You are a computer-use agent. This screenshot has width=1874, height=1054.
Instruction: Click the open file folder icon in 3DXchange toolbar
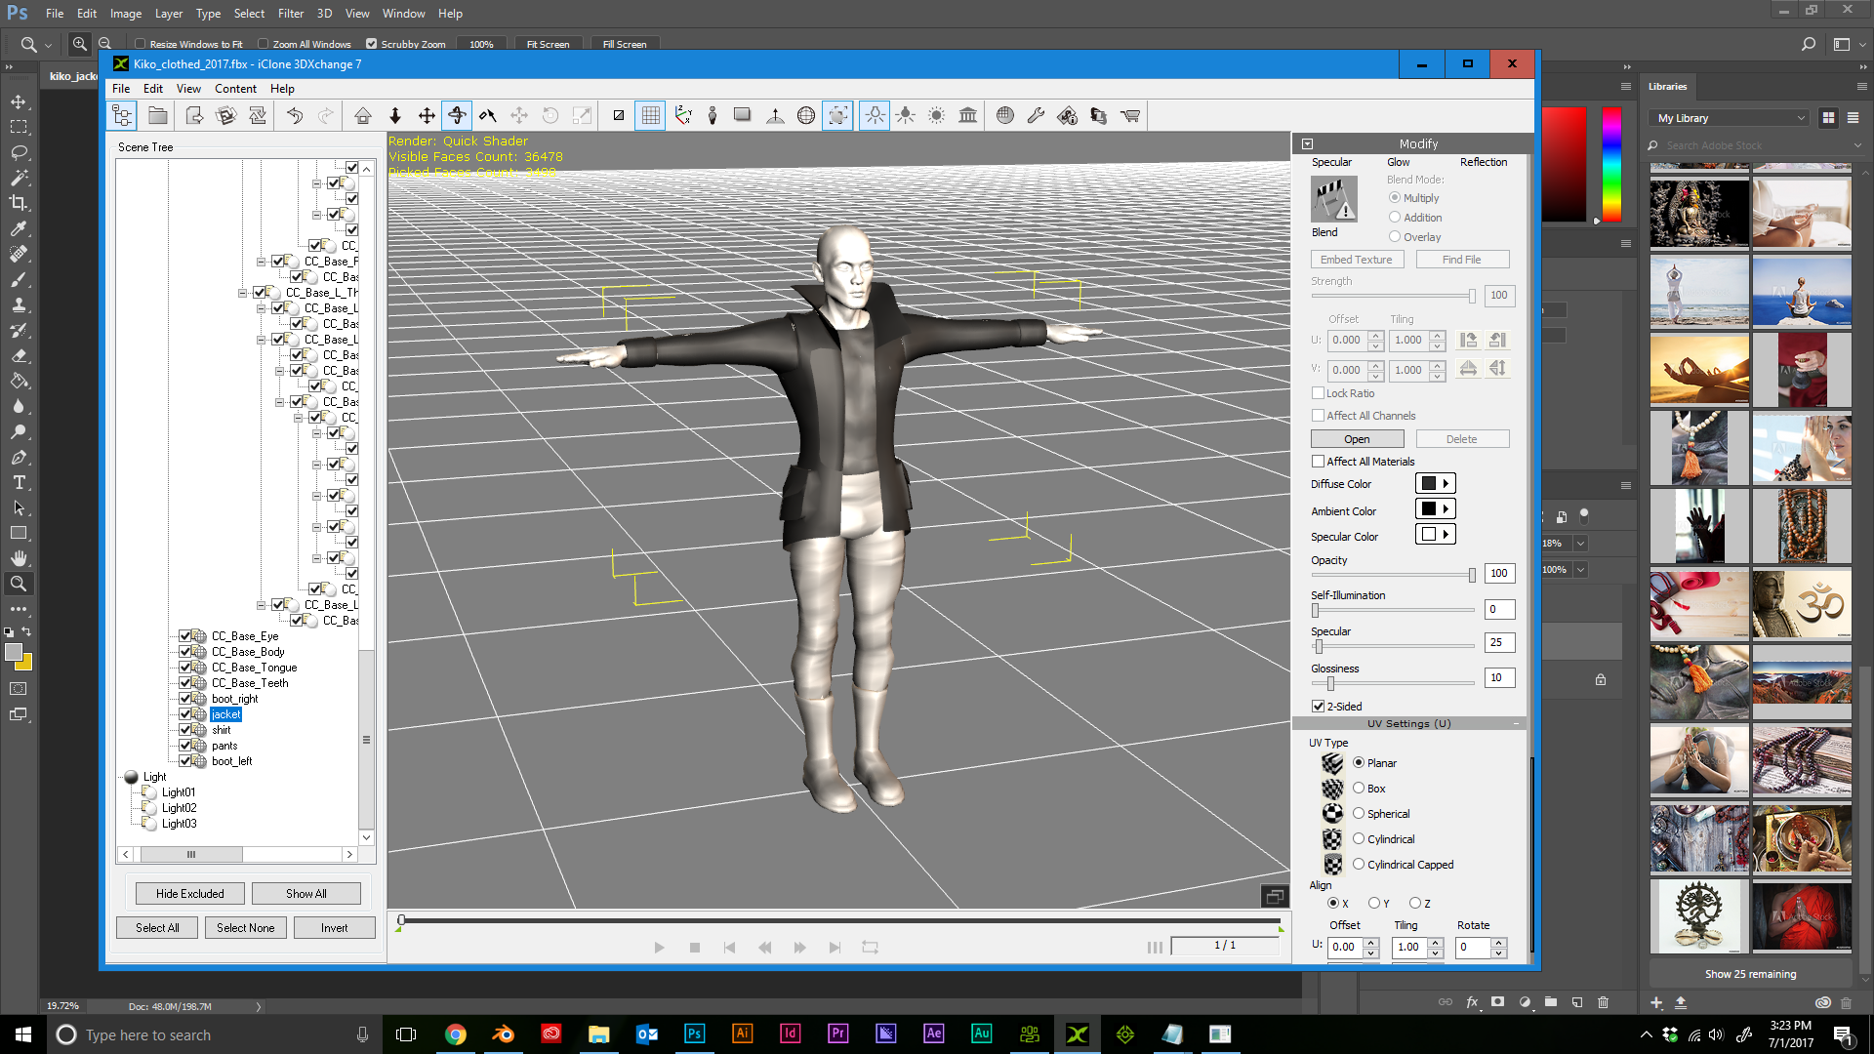(x=157, y=116)
